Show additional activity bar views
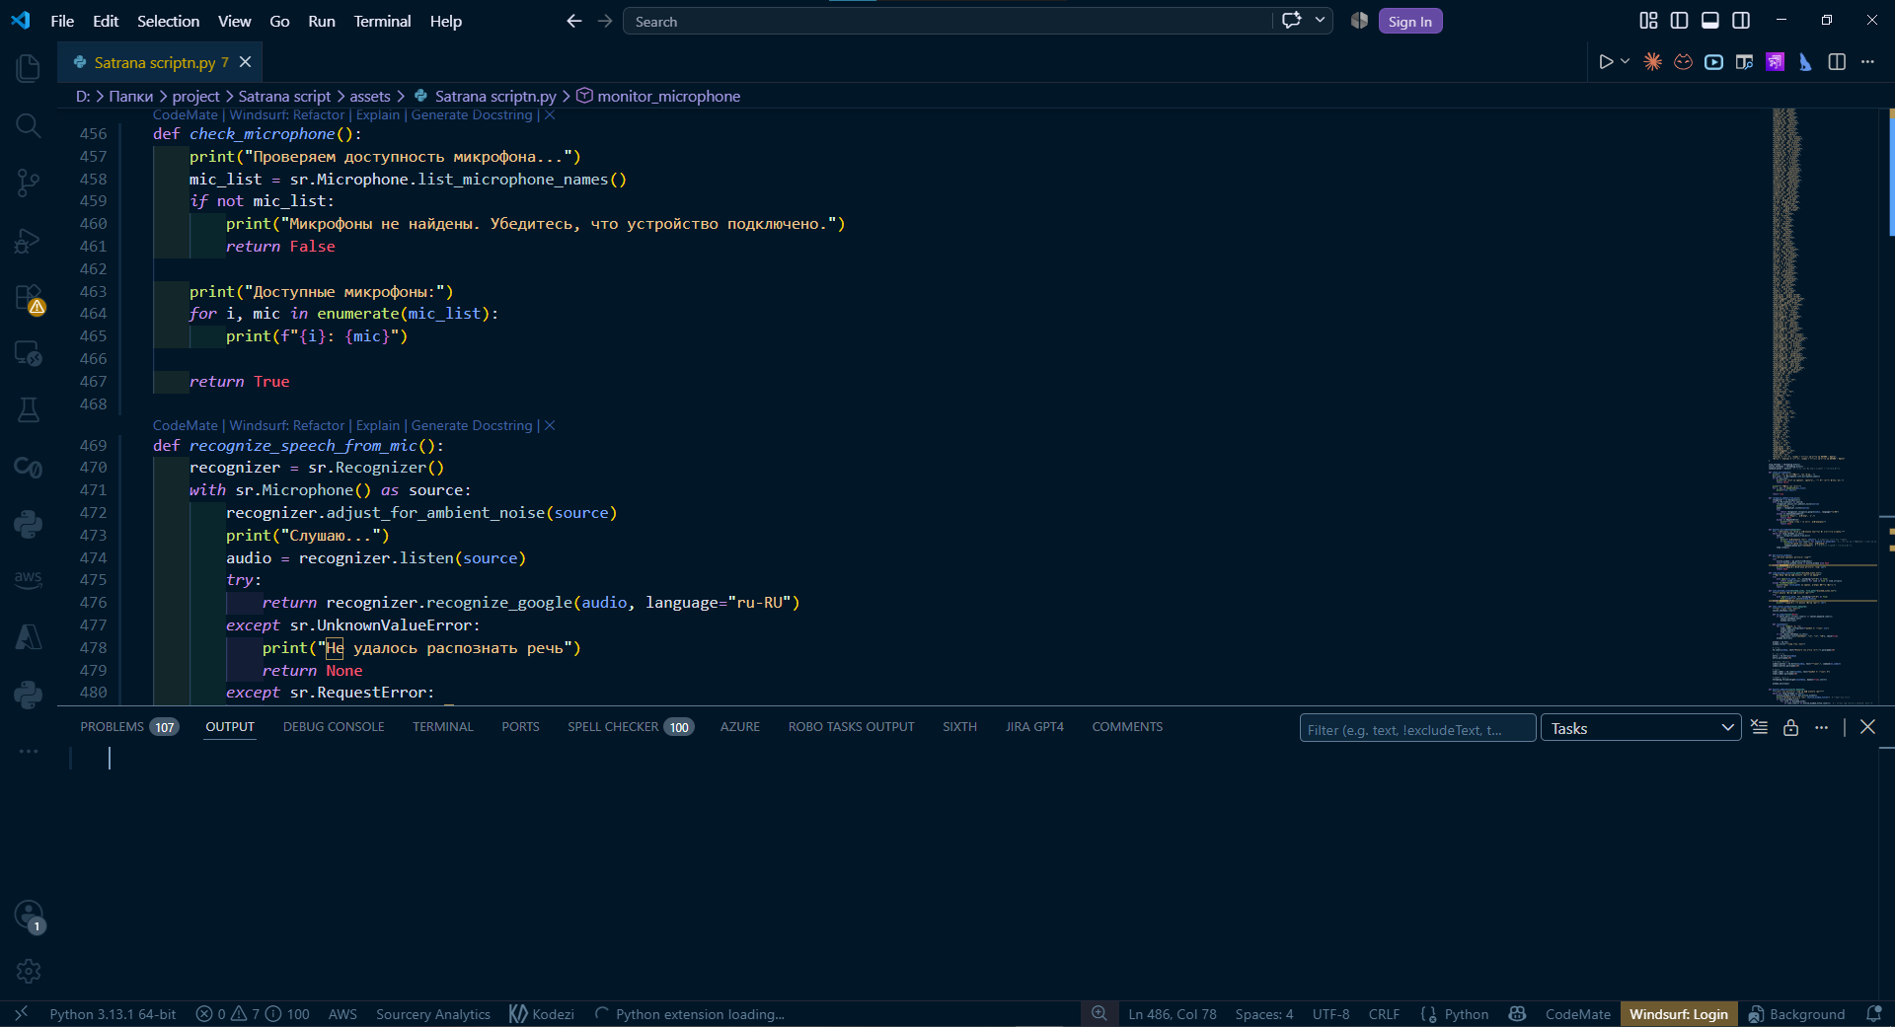Screen dimensions: 1895x1027 pos(29,752)
